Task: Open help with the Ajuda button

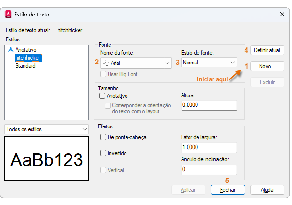Action: [x=267, y=189]
